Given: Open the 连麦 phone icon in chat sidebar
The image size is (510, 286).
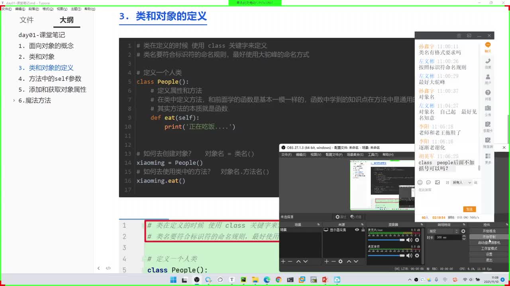Looking at the screenshot, I should [x=488, y=63].
